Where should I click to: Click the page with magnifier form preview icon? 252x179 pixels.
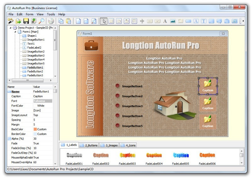coord(94,21)
